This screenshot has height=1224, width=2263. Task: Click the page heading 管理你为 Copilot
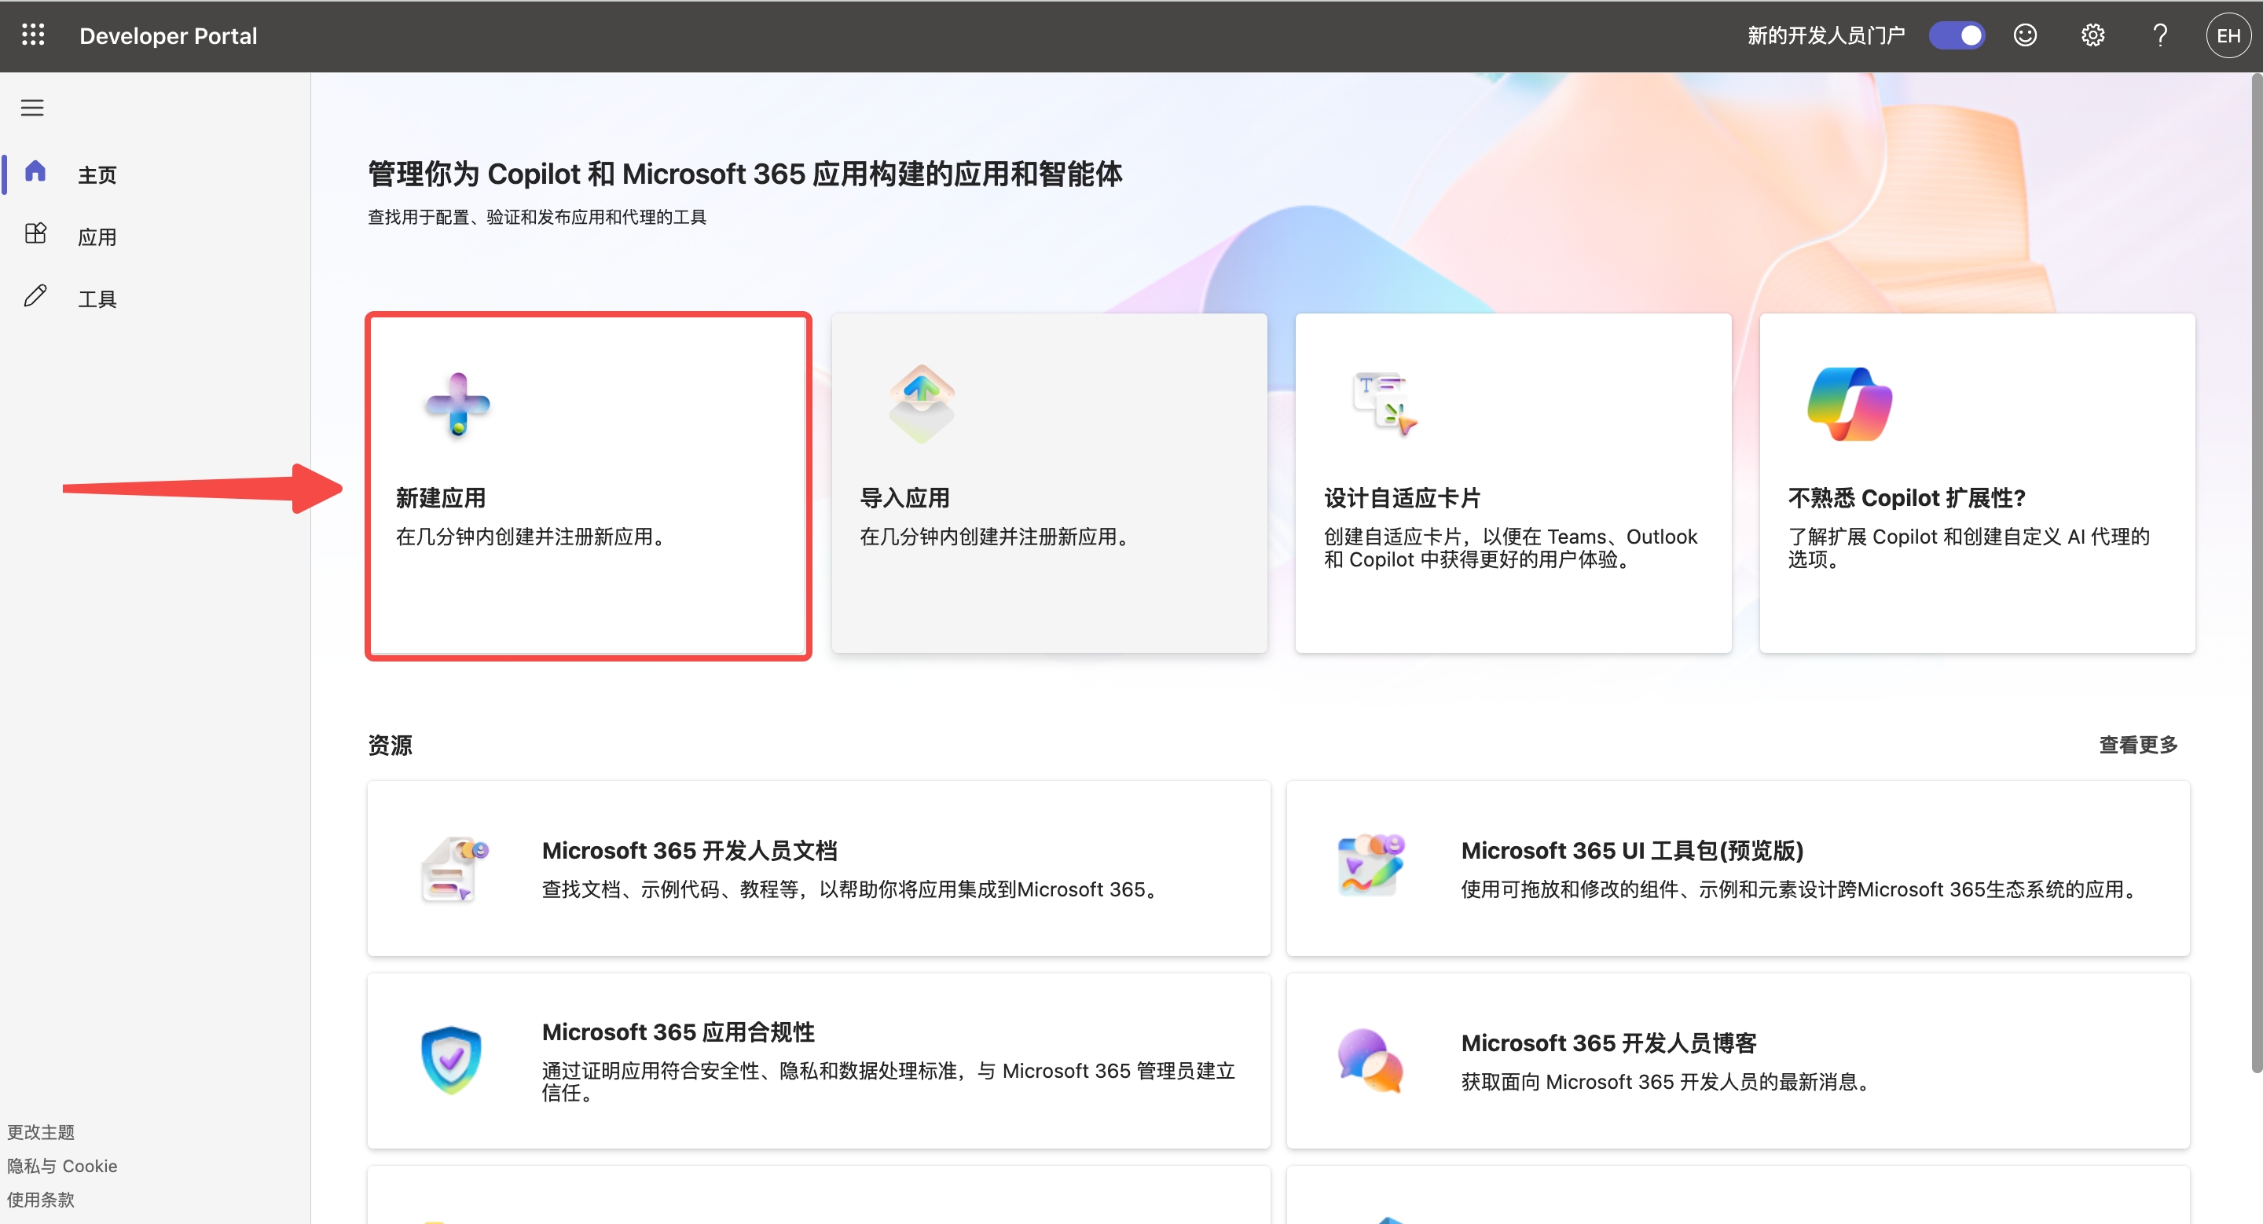[745, 174]
